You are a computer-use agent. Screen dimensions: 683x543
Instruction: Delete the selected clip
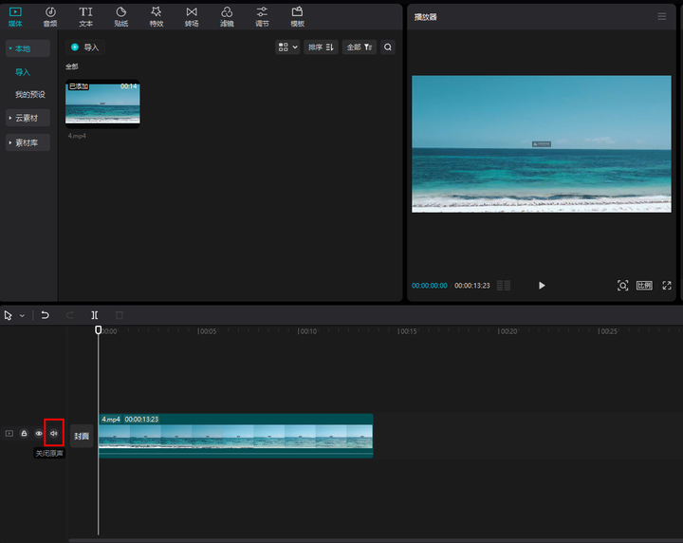120,315
